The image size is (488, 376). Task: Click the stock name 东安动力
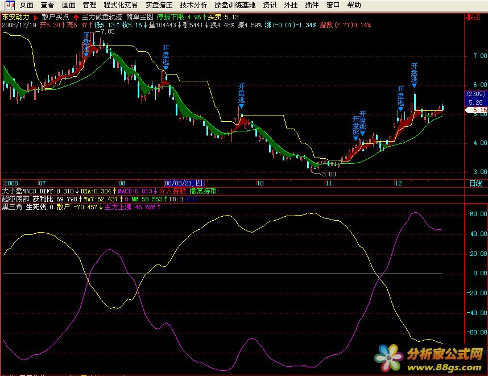click(15, 17)
